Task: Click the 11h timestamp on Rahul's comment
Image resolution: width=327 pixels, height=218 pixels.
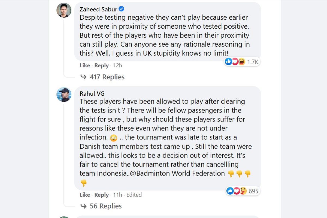Action: tap(117, 195)
